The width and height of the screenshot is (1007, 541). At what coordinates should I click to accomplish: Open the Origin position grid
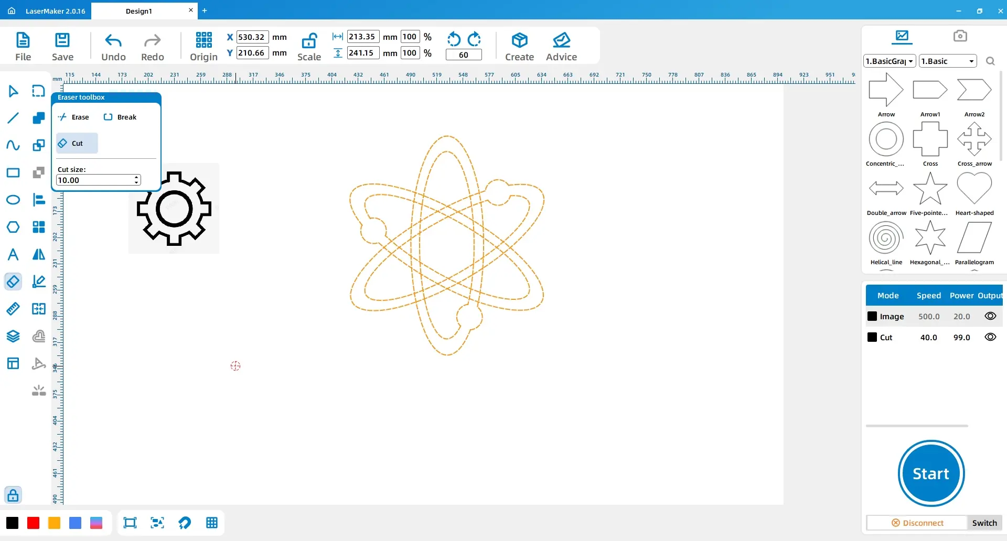203,47
